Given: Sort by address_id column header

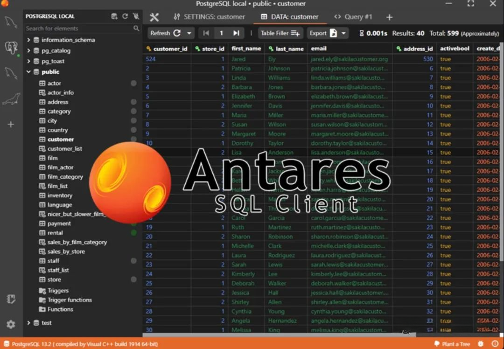Looking at the screenshot, I should point(415,49).
